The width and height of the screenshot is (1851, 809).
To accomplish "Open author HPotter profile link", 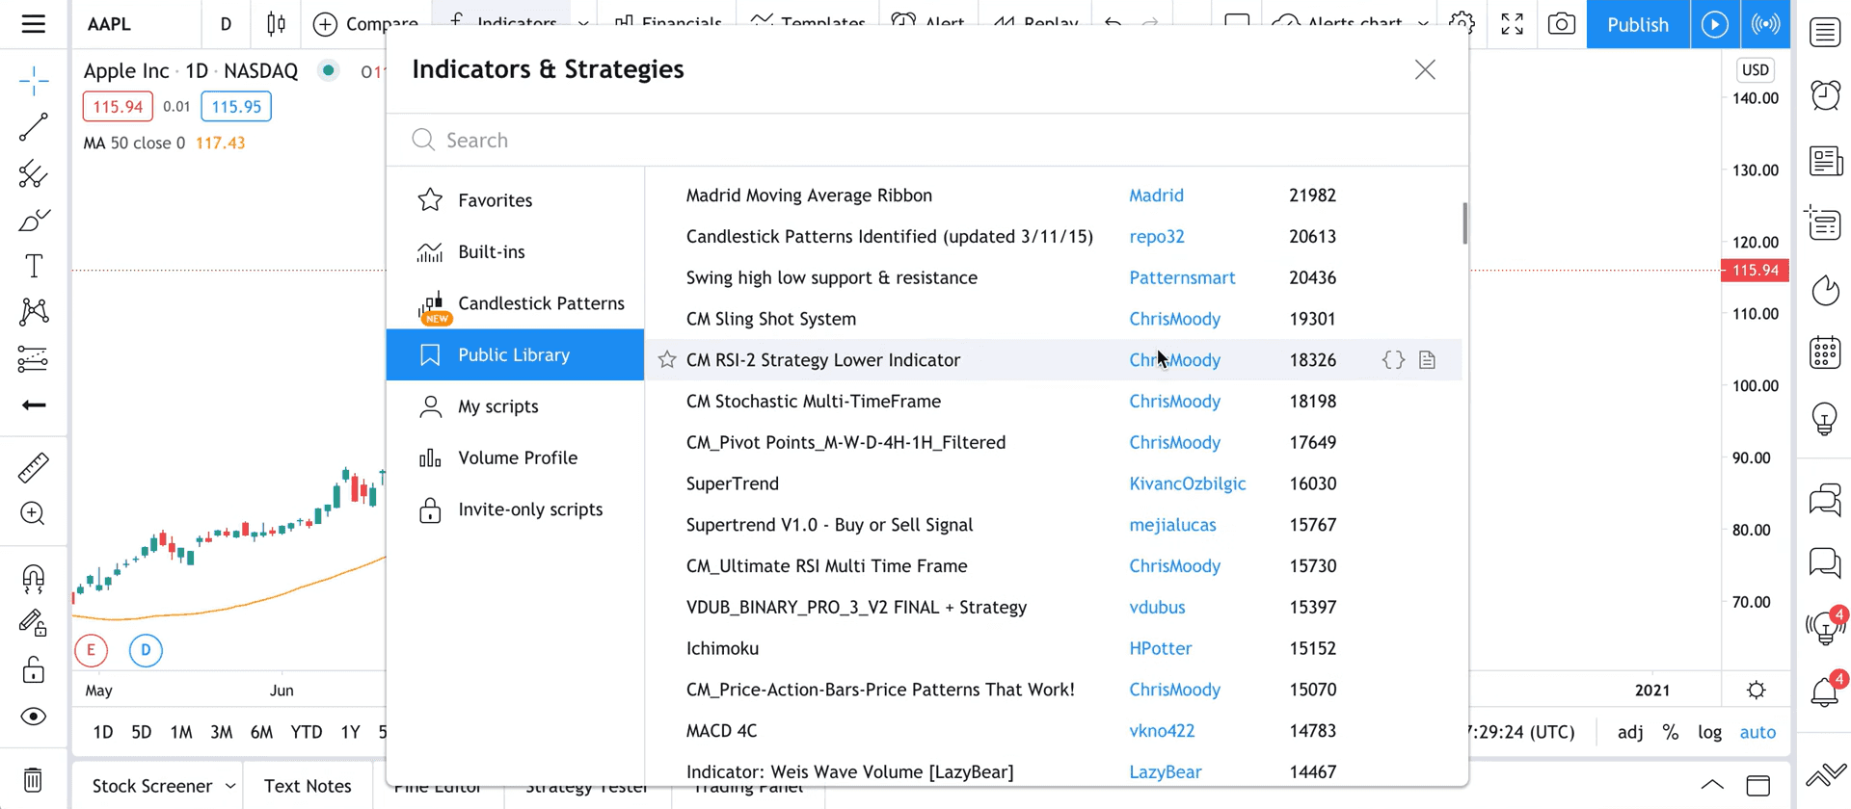I will coord(1161,648).
